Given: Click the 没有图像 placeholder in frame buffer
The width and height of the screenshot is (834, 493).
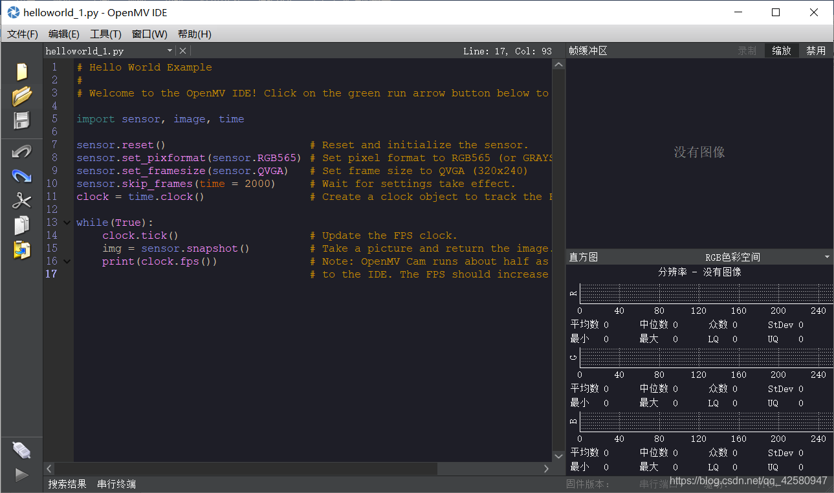Looking at the screenshot, I should pyautogui.click(x=699, y=152).
